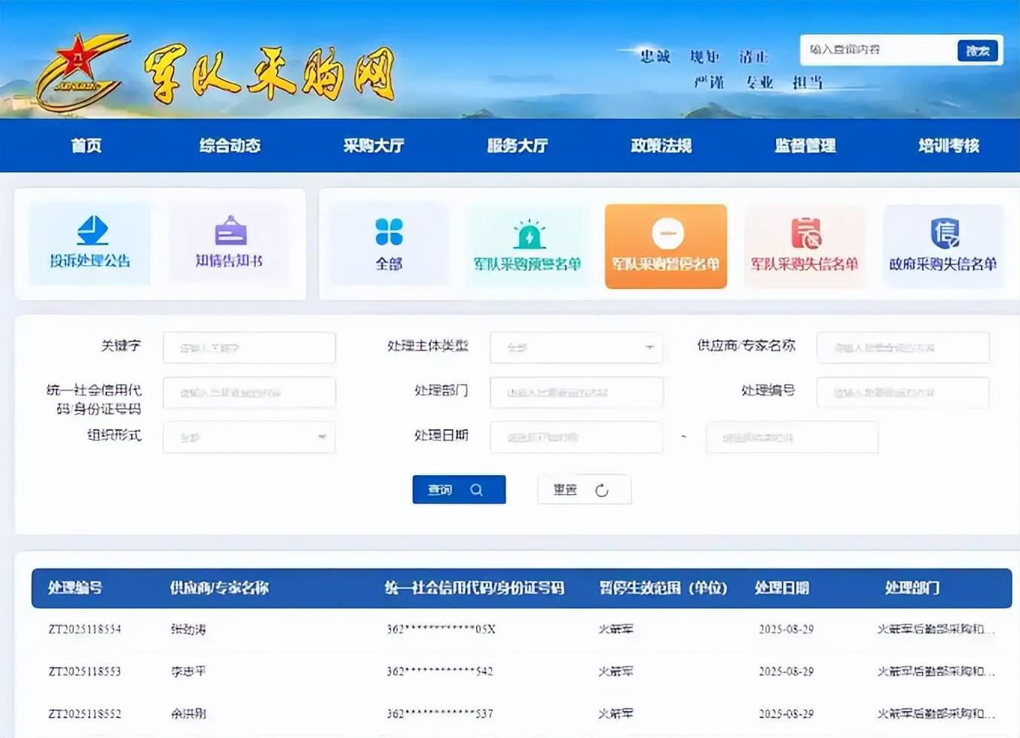Expand the 组织形式 dropdown
This screenshot has width=1020, height=738.
pos(249,438)
